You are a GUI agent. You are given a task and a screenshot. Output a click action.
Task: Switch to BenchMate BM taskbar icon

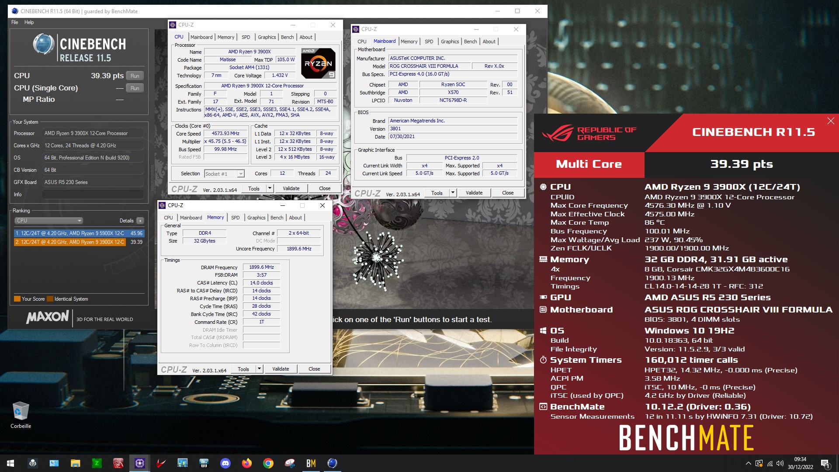311,463
